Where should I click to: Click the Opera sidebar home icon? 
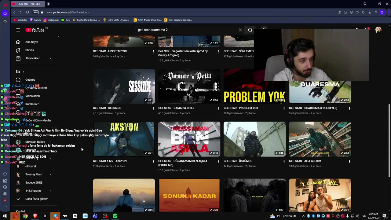point(5,13)
